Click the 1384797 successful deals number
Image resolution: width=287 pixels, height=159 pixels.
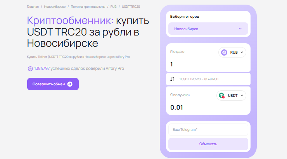[x=42, y=68]
